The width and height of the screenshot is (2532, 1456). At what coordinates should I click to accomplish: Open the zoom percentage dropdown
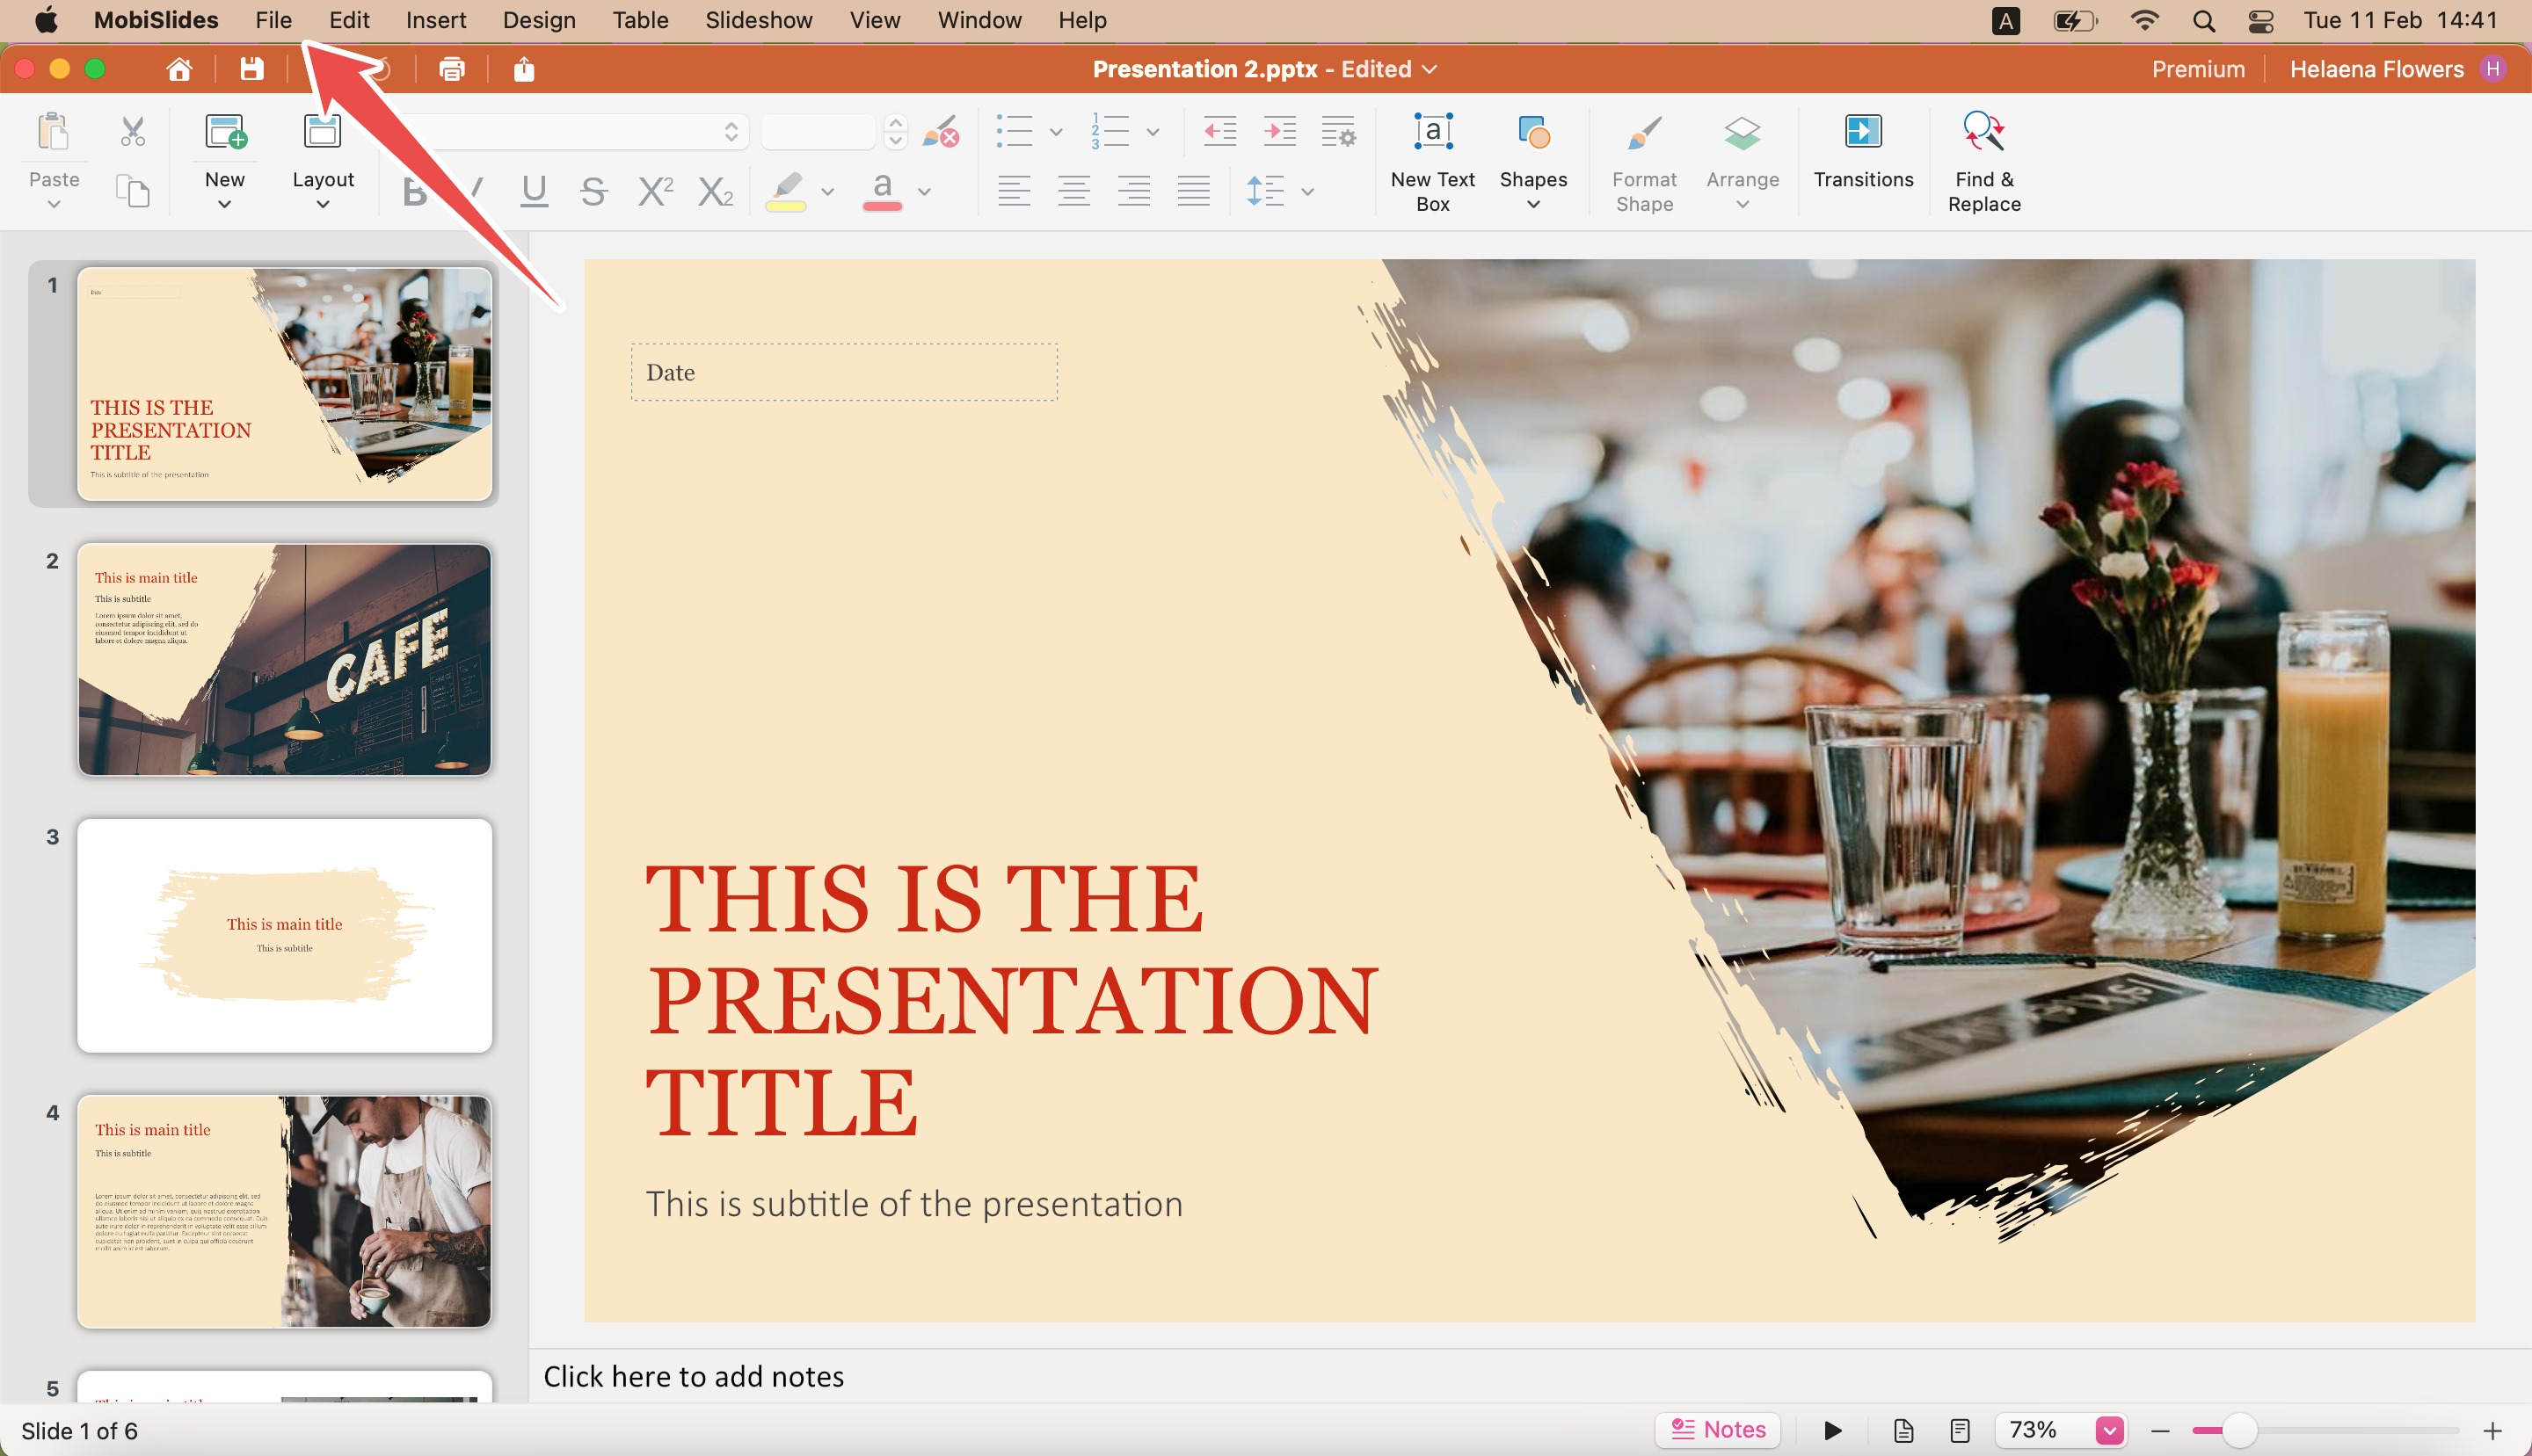(x=2109, y=1431)
